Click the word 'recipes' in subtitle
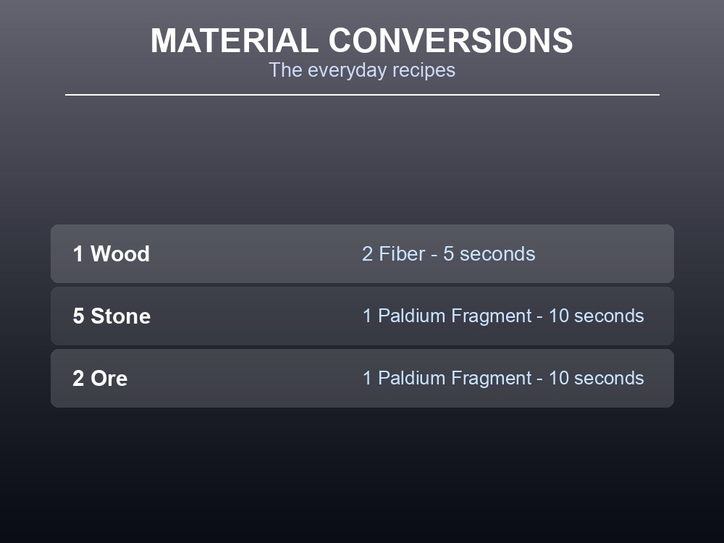724x543 pixels. tap(424, 70)
